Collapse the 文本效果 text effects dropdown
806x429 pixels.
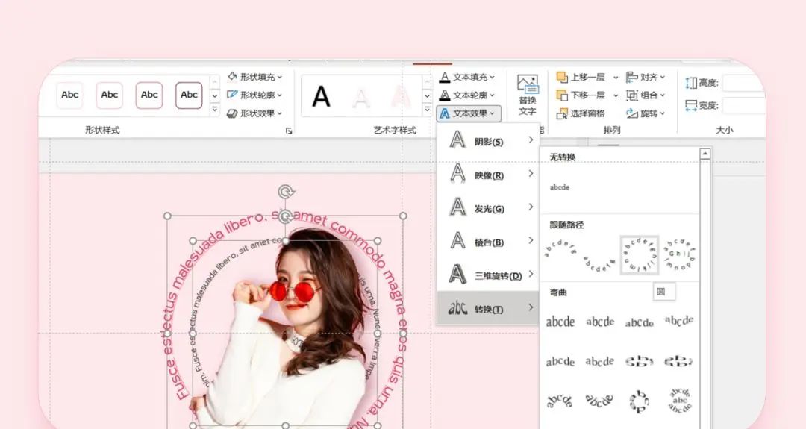point(468,113)
